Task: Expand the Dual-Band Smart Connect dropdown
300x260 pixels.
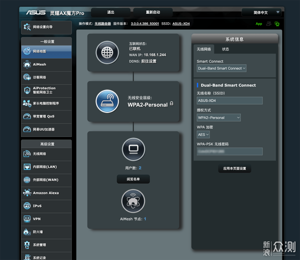Action: click(221, 68)
